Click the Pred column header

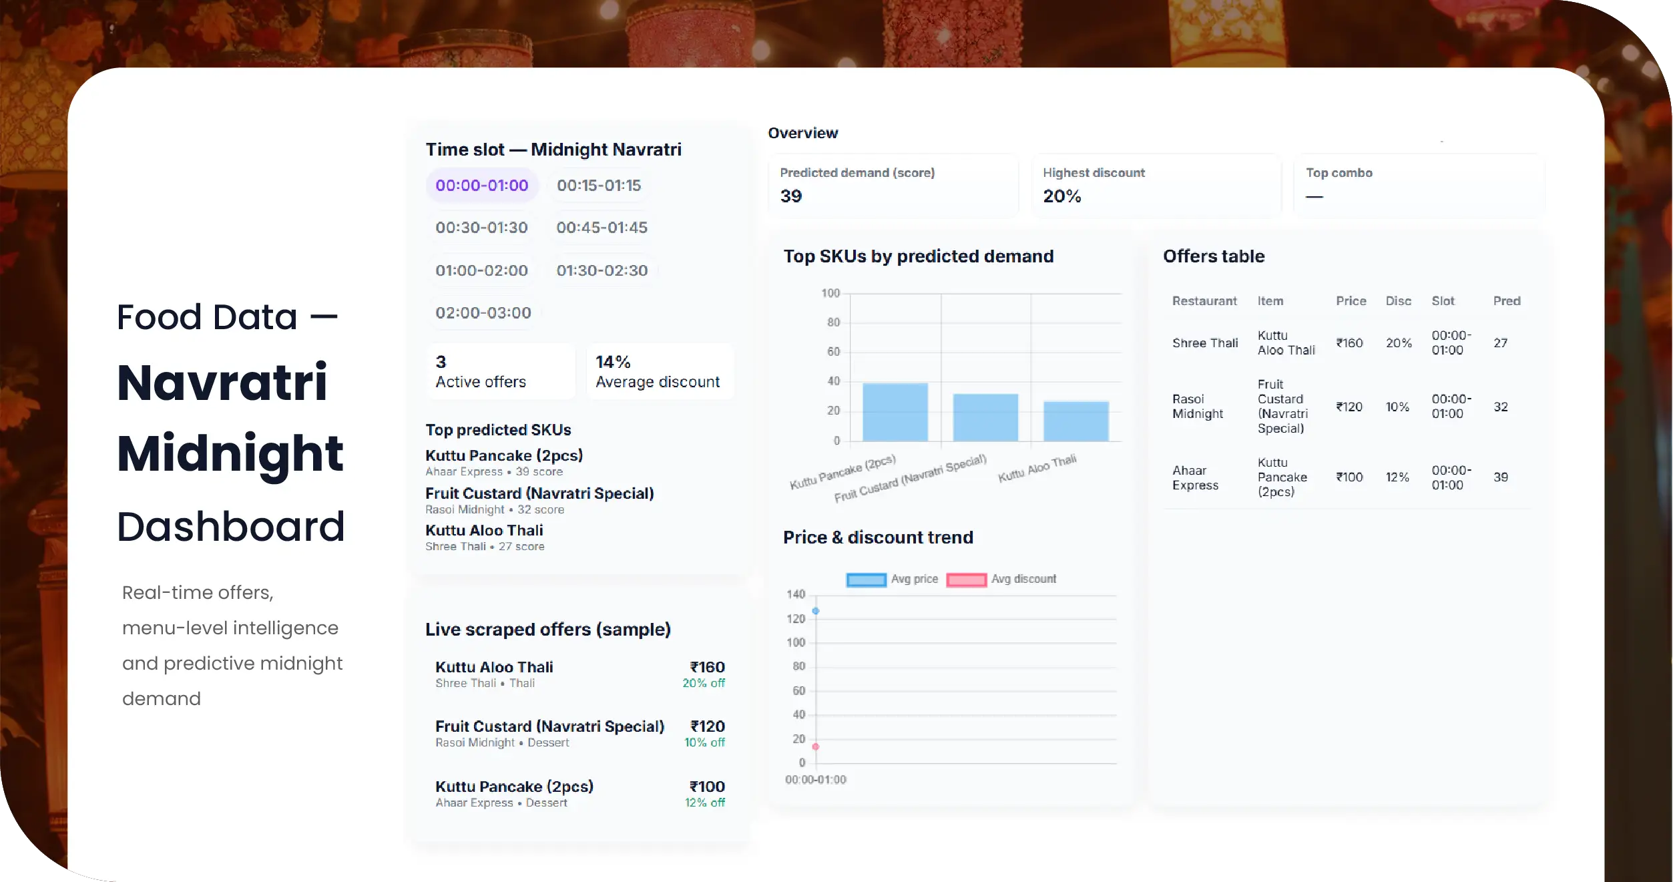1506,301
